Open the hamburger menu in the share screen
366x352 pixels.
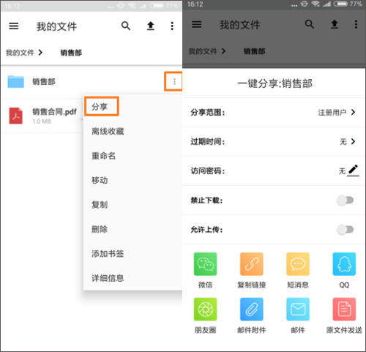pyautogui.click(x=196, y=24)
